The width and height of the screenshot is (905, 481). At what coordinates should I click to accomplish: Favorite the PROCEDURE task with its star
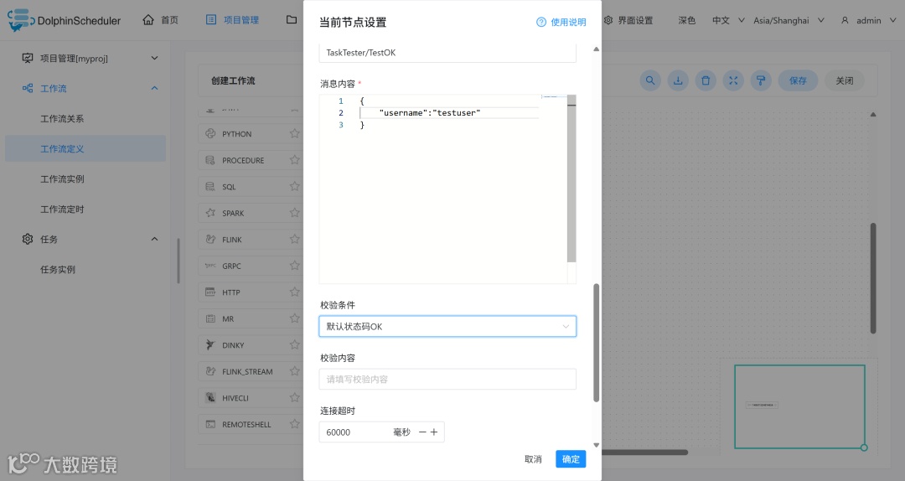295,160
